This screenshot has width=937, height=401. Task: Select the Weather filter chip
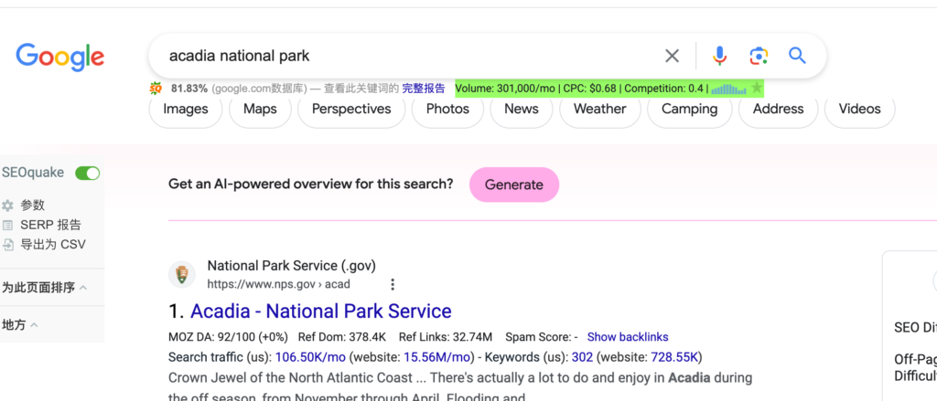click(x=600, y=110)
